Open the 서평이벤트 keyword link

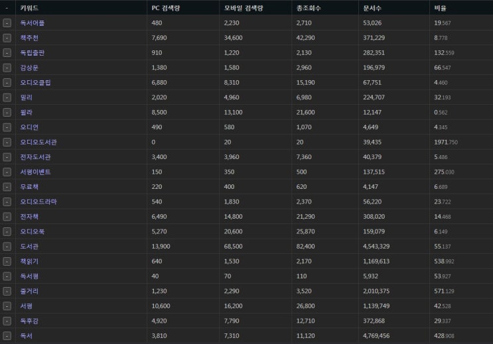[x=35, y=172]
